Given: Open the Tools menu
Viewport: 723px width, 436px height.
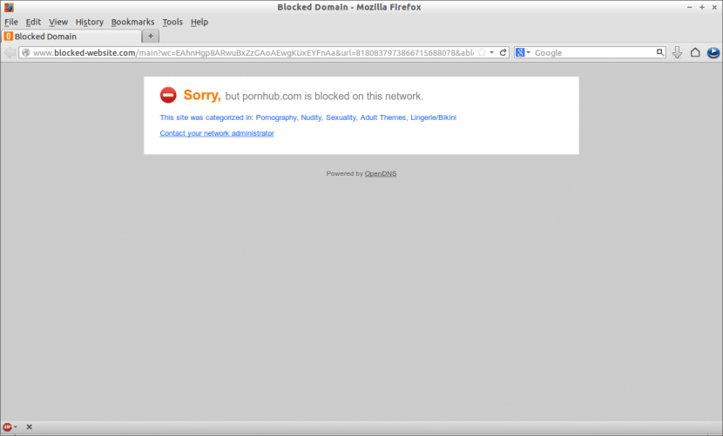Looking at the screenshot, I should pyautogui.click(x=172, y=22).
